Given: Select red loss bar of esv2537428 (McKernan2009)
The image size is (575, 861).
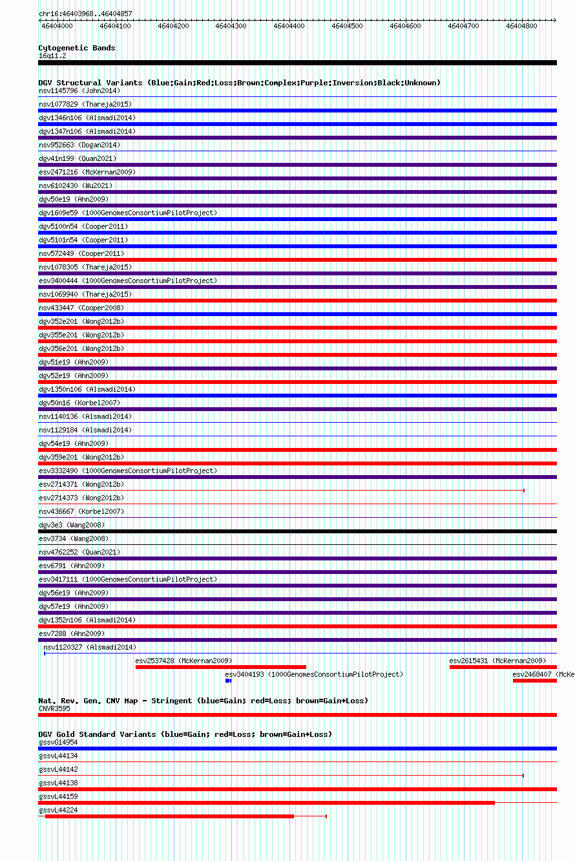Looking at the screenshot, I should tap(221, 667).
